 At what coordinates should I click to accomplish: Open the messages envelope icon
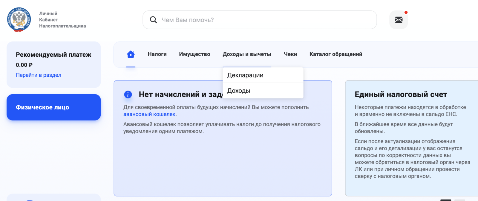coord(399,20)
